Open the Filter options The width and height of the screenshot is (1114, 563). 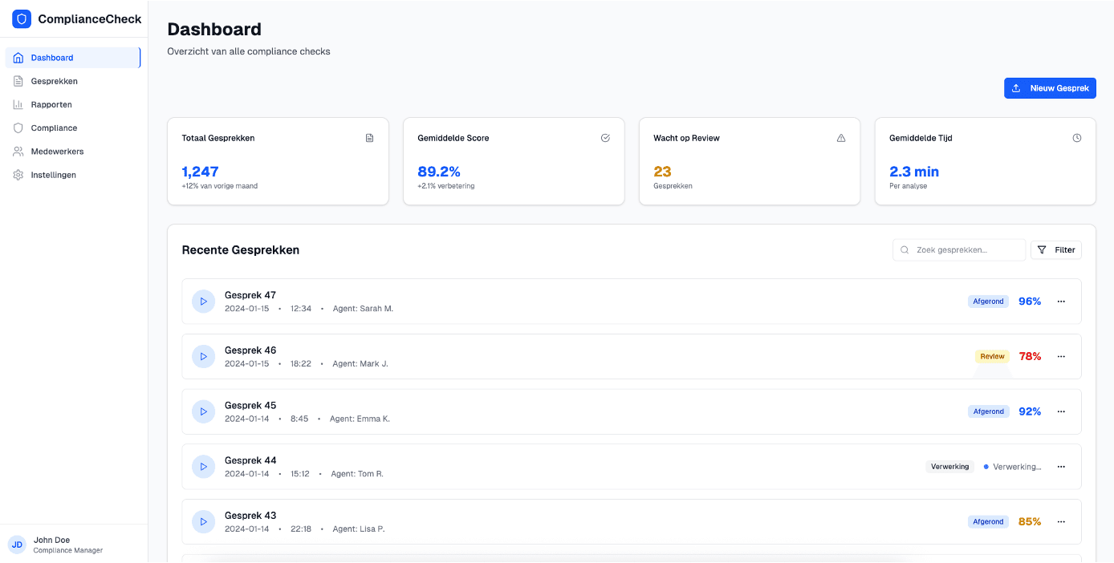1056,250
